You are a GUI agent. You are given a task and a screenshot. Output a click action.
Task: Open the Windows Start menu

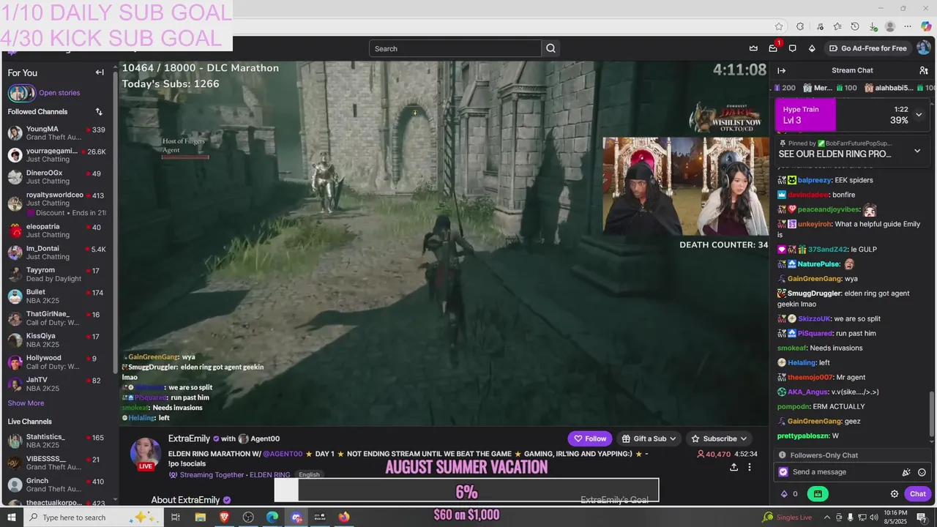click(x=12, y=517)
